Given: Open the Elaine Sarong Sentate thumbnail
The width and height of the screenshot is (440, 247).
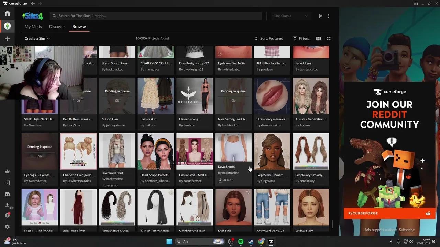Looking at the screenshot, I should (195, 96).
